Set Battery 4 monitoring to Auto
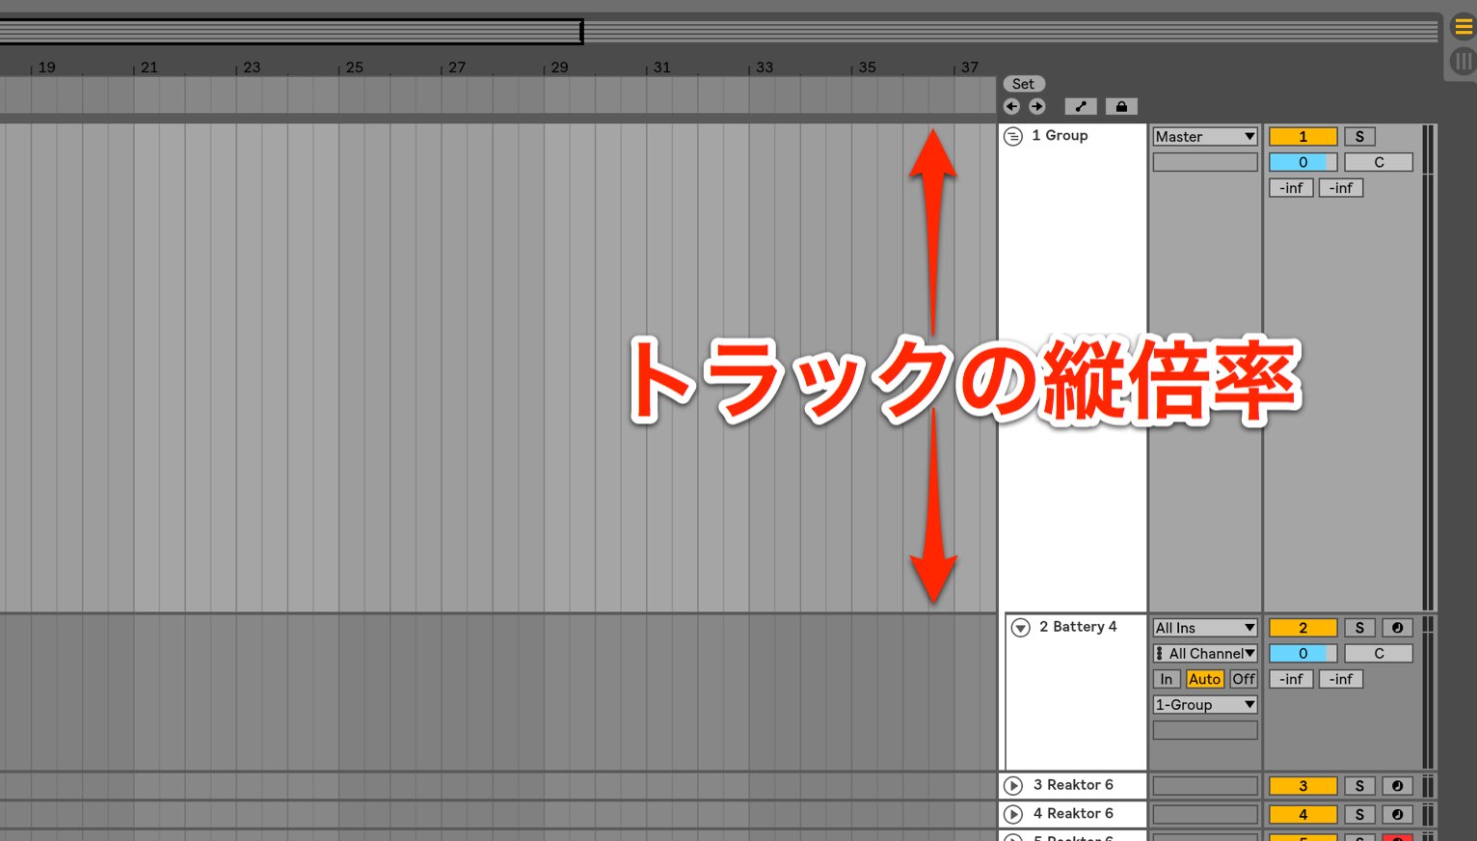Image resolution: width=1477 pixels, height=841 pixels. point(1205,679)
